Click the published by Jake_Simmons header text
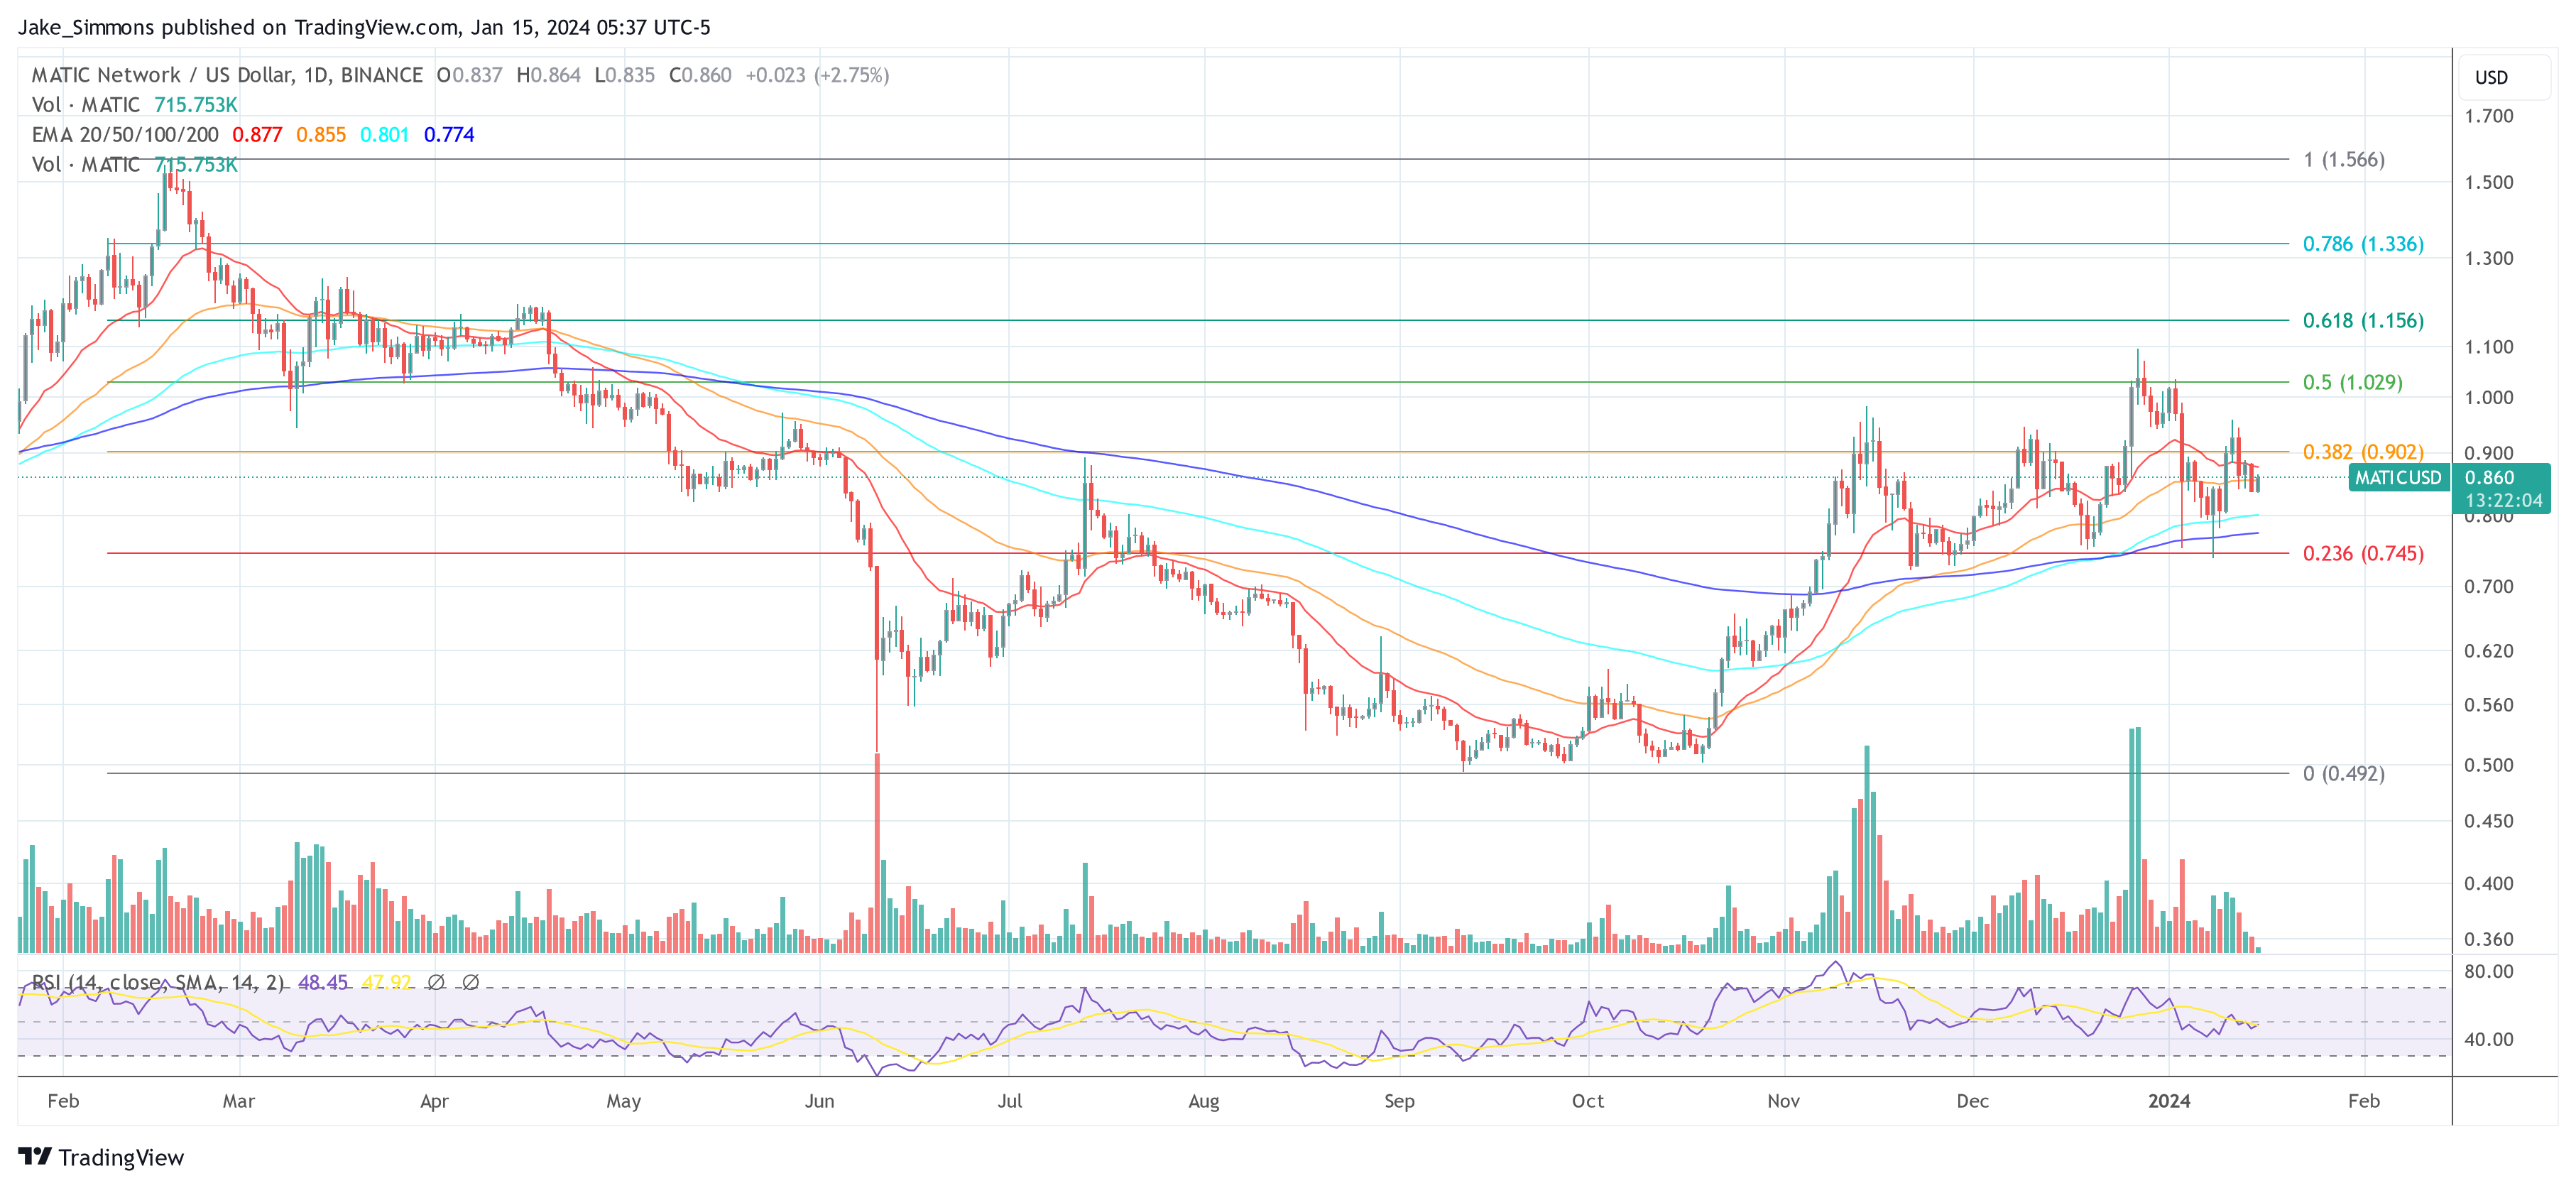 click(x=364, y=27)
